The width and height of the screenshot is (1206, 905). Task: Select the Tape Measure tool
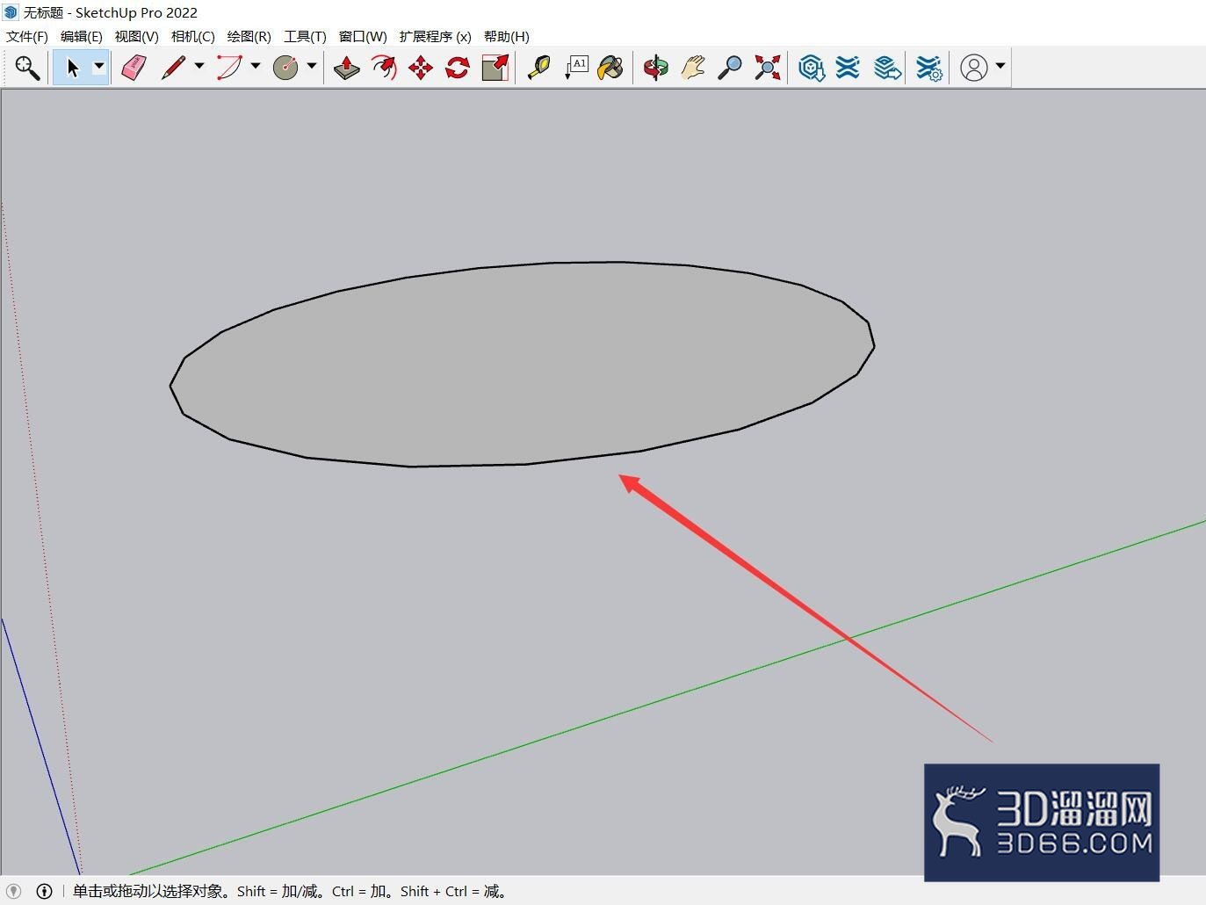(538, 68)
